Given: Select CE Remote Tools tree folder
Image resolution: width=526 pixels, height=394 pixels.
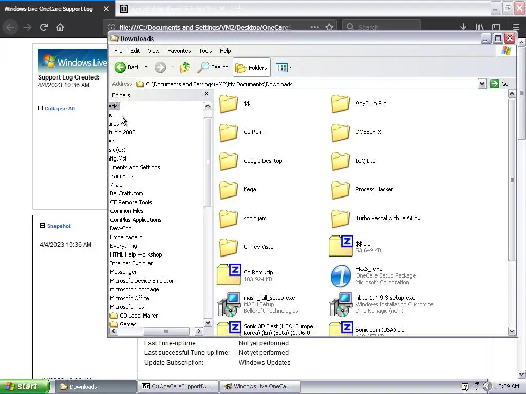Looking at the screenshot, I should pyautogui.click(x=131, y=202).
